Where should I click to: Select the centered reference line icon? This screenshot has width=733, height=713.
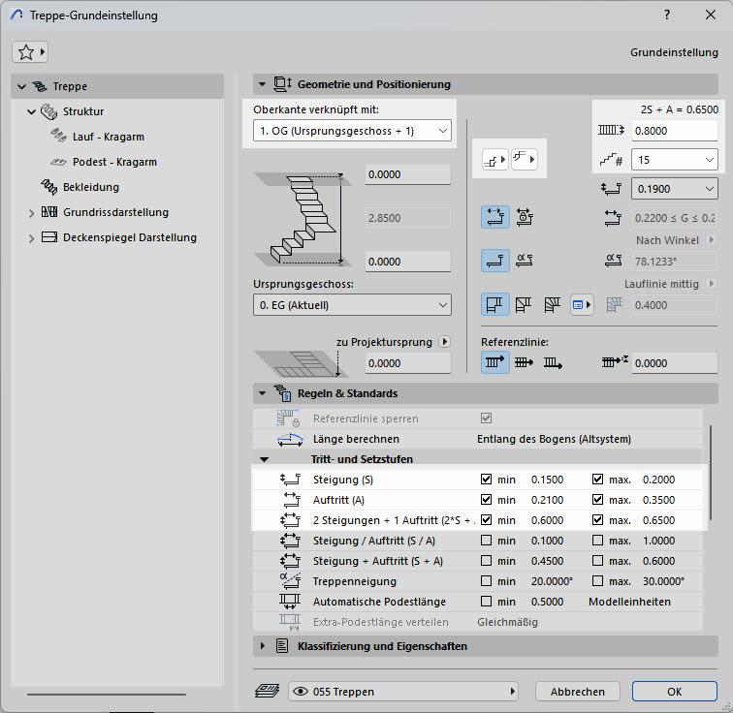pyautogui.click(x=525, y=362)
